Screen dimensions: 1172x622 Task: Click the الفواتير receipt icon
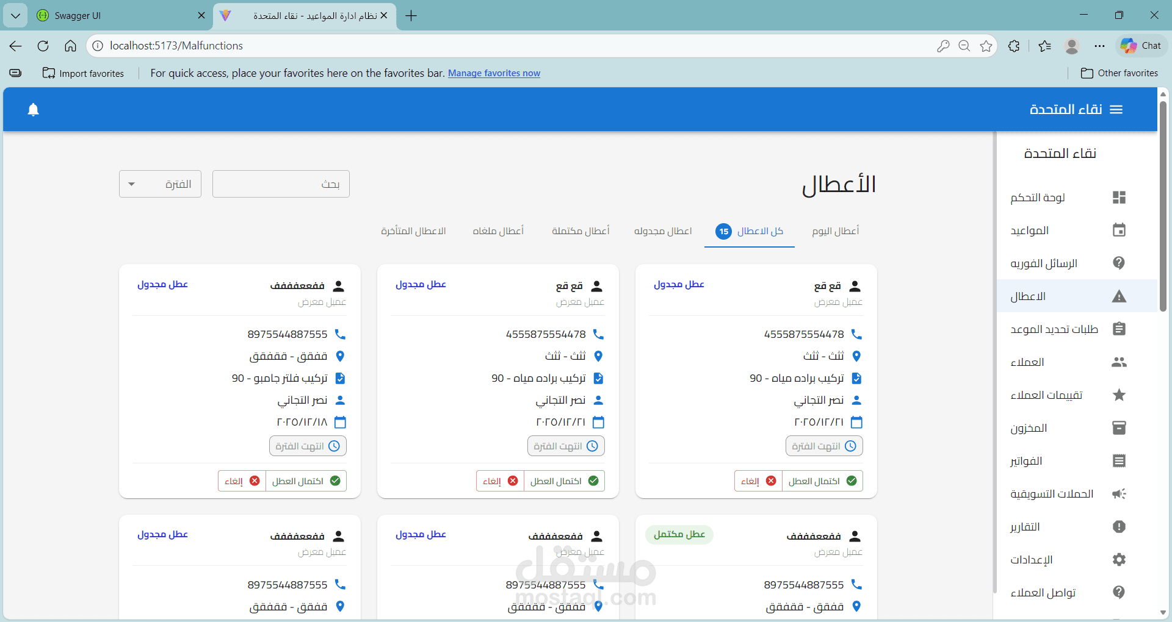pyautogui.click(x=1119, y=461)
